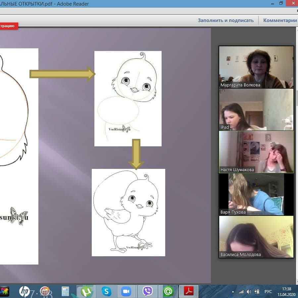Select the iPad participant video tile
298x298 pixels.
click(256, 110)
